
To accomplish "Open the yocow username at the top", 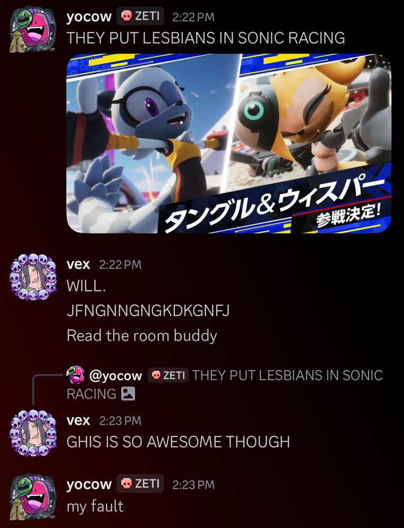I will tap(89, 16).
